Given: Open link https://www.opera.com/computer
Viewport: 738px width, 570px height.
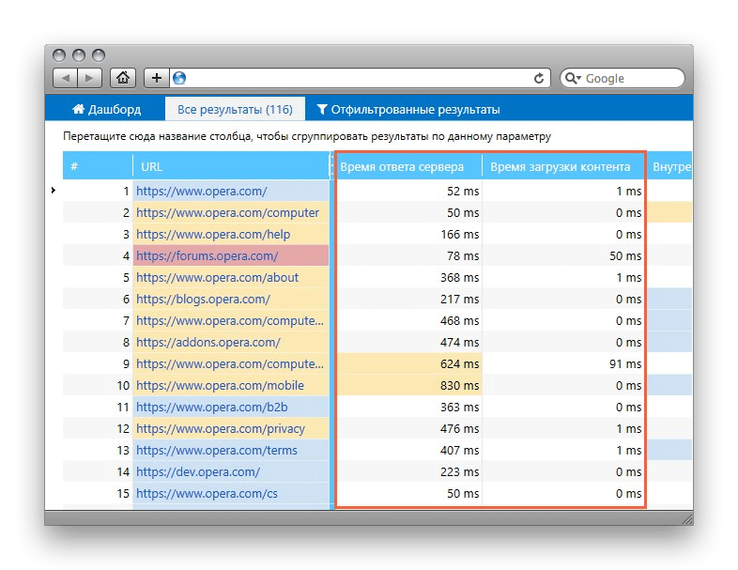Looking at the screenshot, I should point(227,213).
